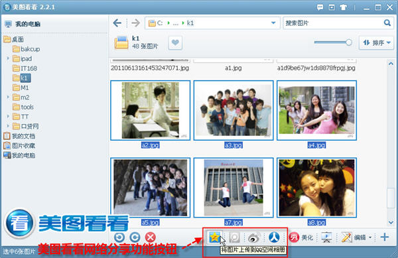Viewport: 398px width, 258px height.
Task: Click the Renren share icon
Action: 274,237
